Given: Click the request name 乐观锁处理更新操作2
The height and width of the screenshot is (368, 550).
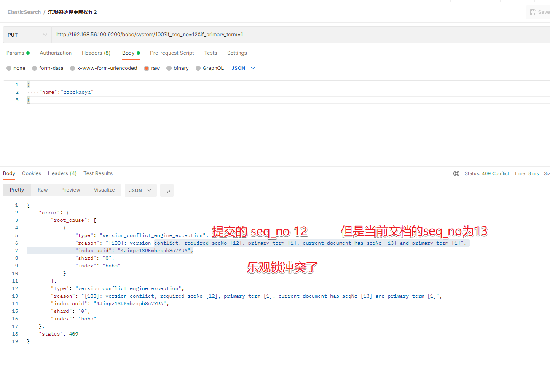Looking at the screenshot, I should [x=72, y=12].
